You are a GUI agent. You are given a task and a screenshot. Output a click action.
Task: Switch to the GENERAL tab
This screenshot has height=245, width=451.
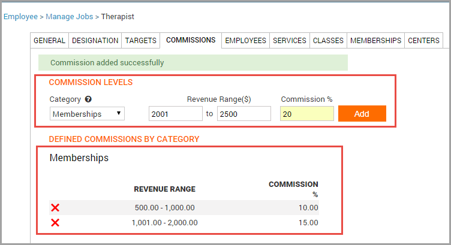pos(49,41)
